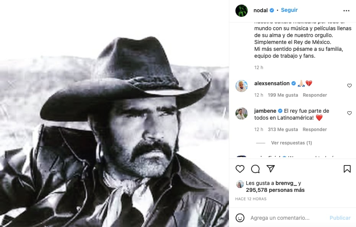Reply to jambene's comment

315,130
